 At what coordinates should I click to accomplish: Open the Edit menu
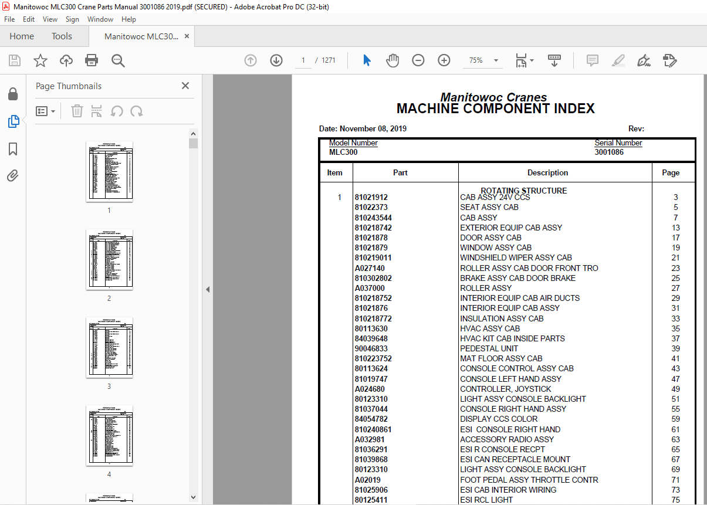coord(29,19)
